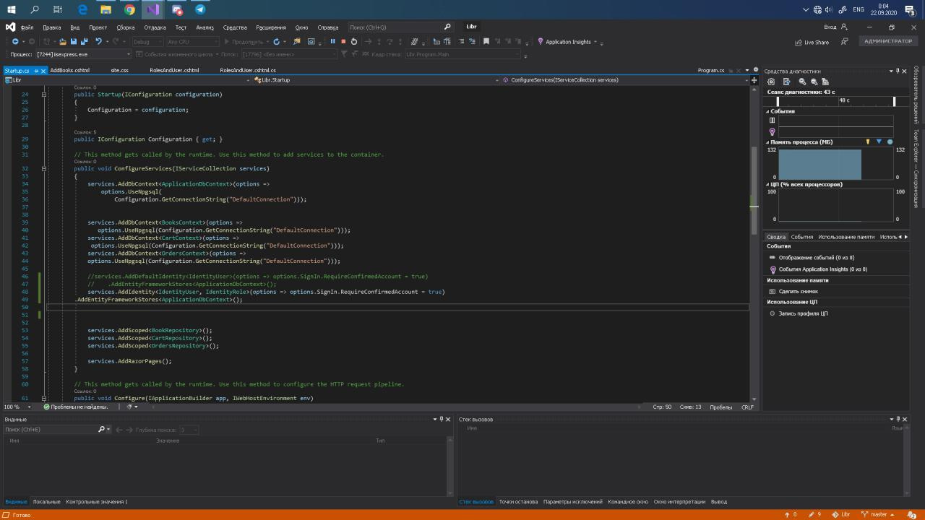
Task: Click the Save file toolbar icon
Action: pyautogui.click(x=73, y=42)
